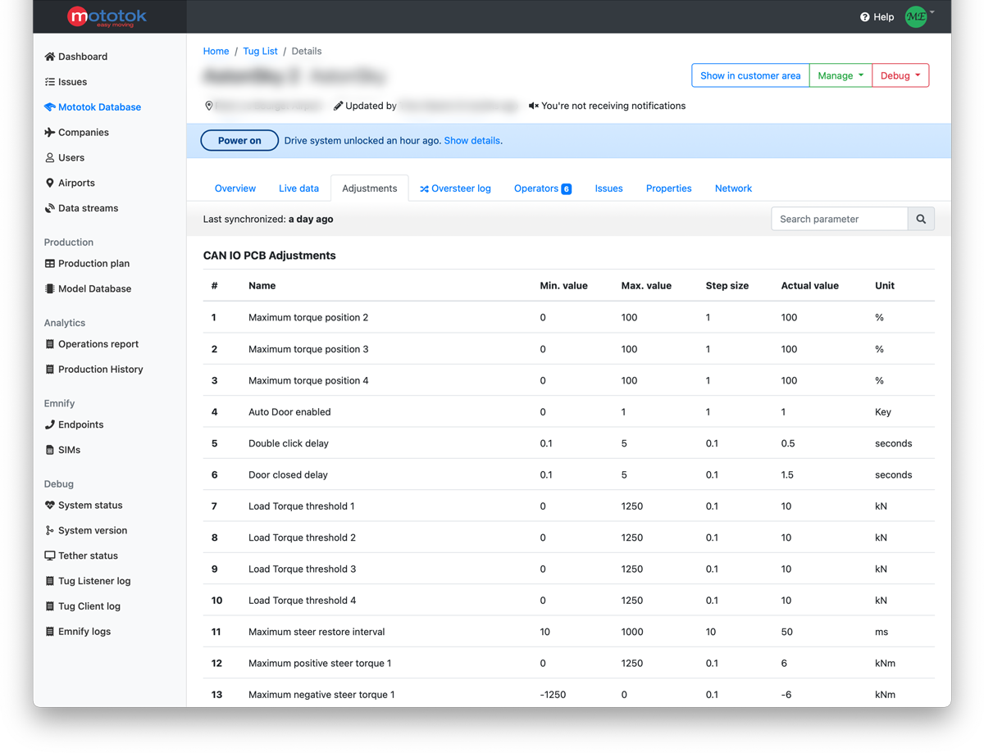Image resolution: width=984 pixels, height=753 pixels.
Task: Open the user avatar account menu
Action: pos(918,16)
